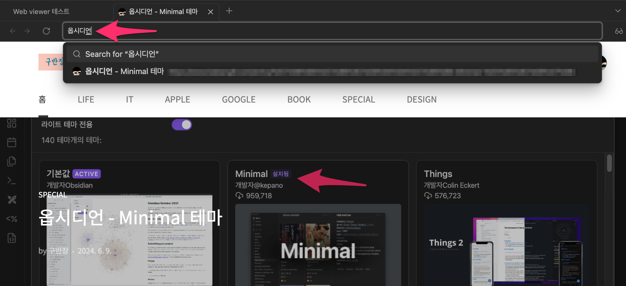Image resolution: width=626 pixels, height=286 pixels.
Task: Open the calendar sidebar icon
Action: click(12, 142)
